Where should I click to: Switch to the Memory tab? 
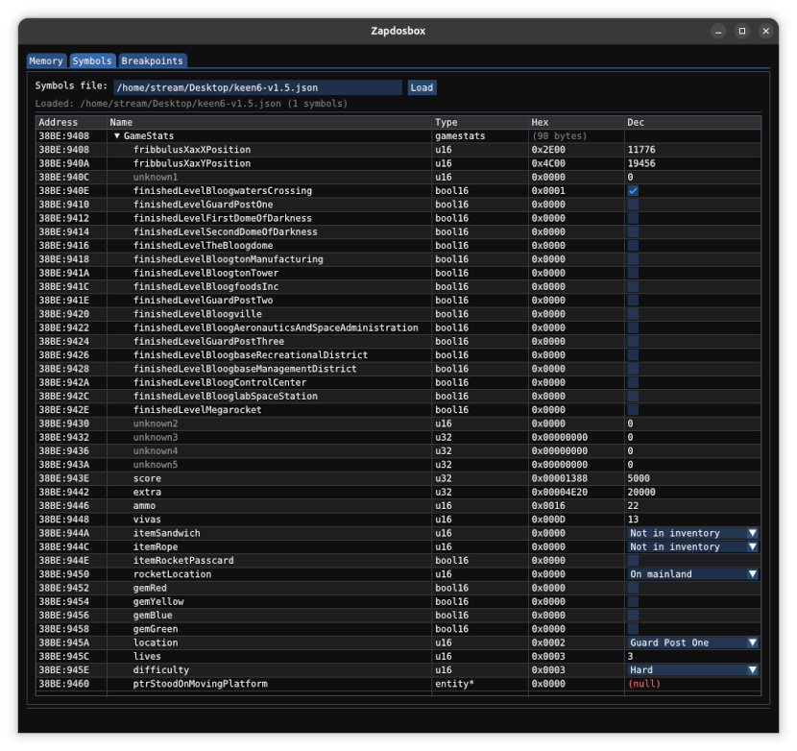coord(46,61)
